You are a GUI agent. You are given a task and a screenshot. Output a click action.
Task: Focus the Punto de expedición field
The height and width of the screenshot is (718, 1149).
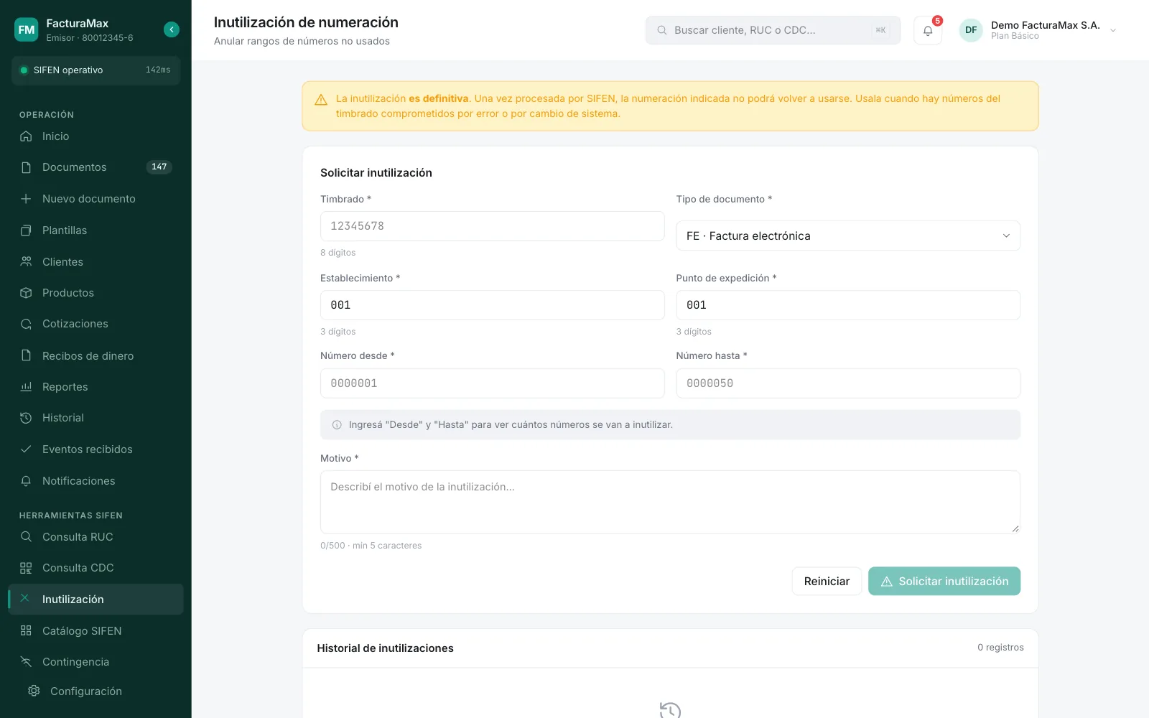(x=848, y=305)
